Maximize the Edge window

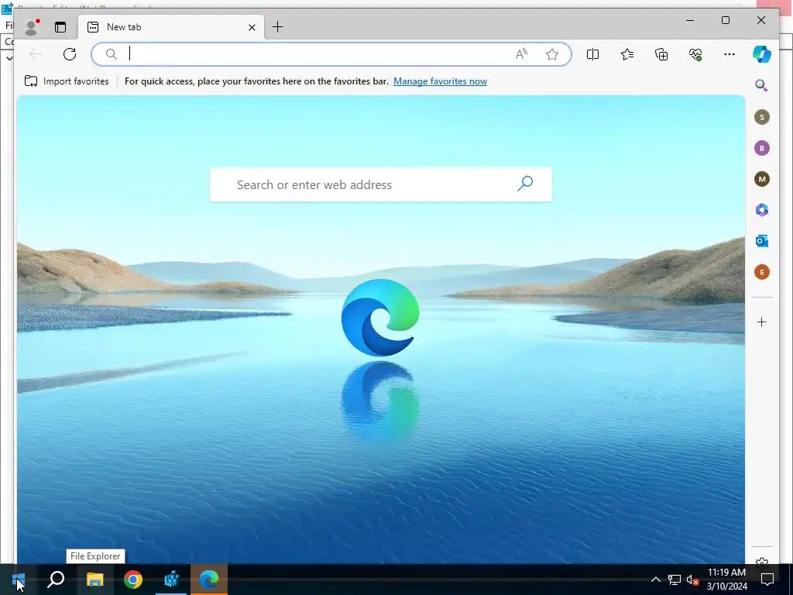pos(725,20)
